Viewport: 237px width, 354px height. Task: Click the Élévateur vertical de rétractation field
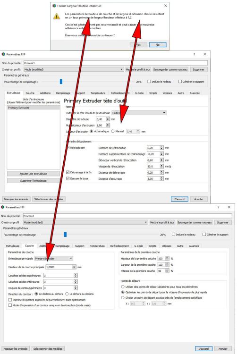[x=153, y=160]
